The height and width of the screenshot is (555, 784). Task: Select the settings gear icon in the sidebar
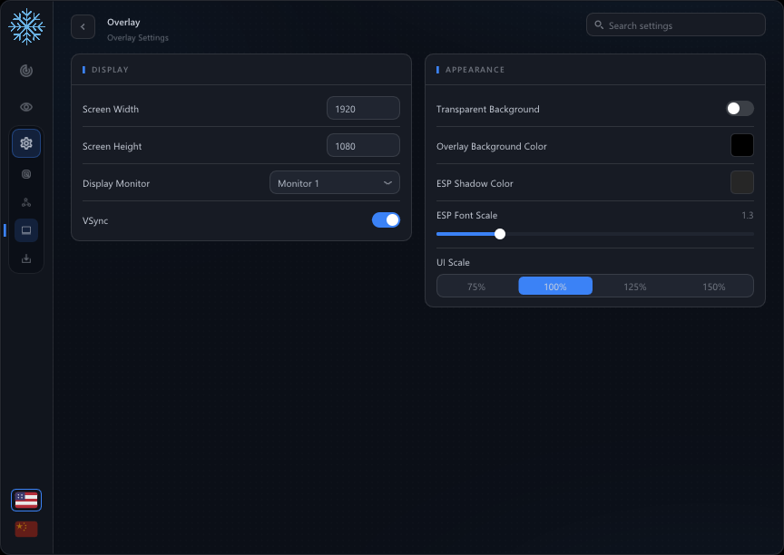coord(26,143)
